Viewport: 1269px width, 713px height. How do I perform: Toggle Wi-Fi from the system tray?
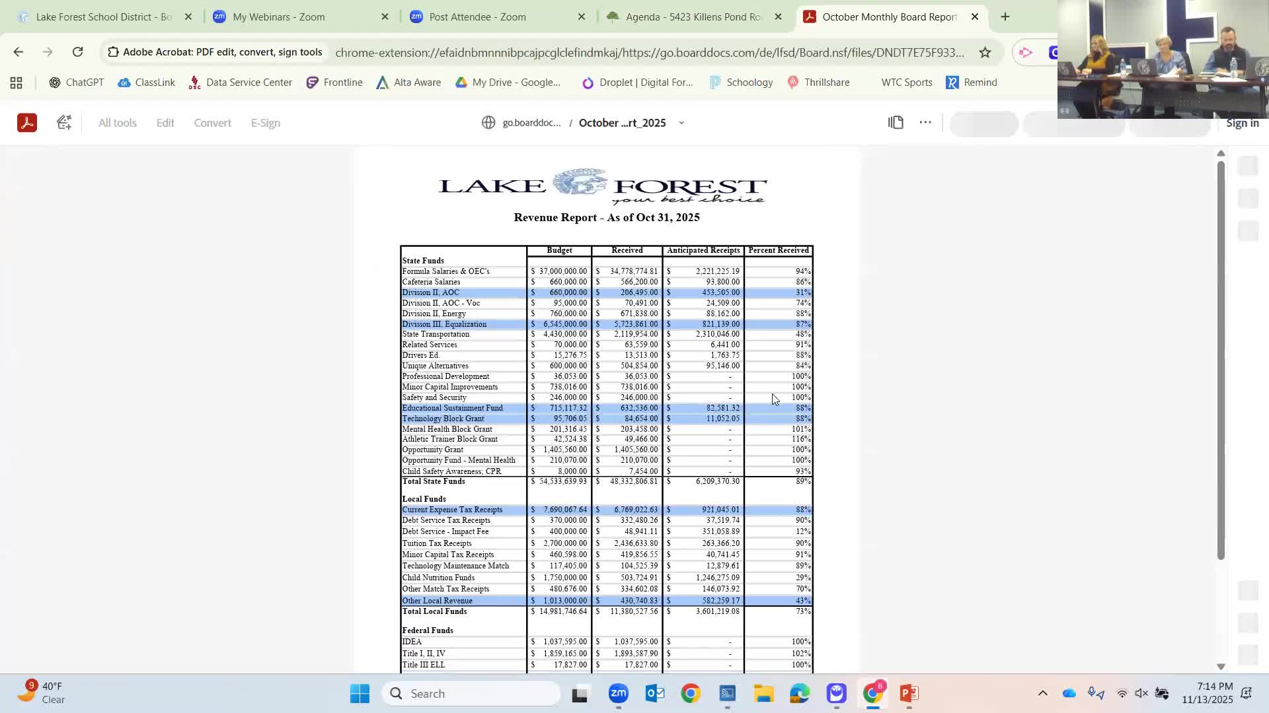(x=1122, y=693)
